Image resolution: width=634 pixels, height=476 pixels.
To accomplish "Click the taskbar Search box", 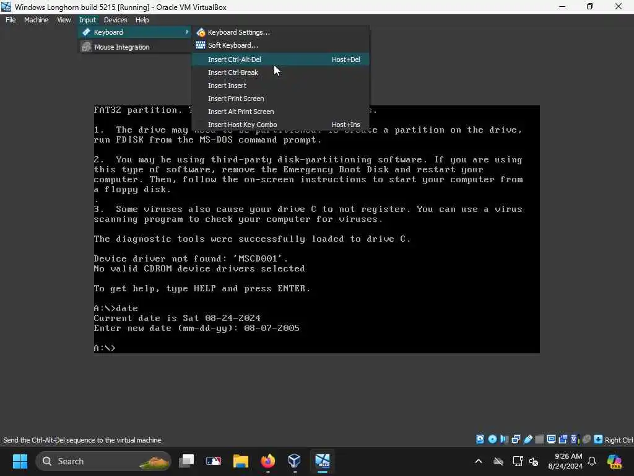I will tap(103, 461).
